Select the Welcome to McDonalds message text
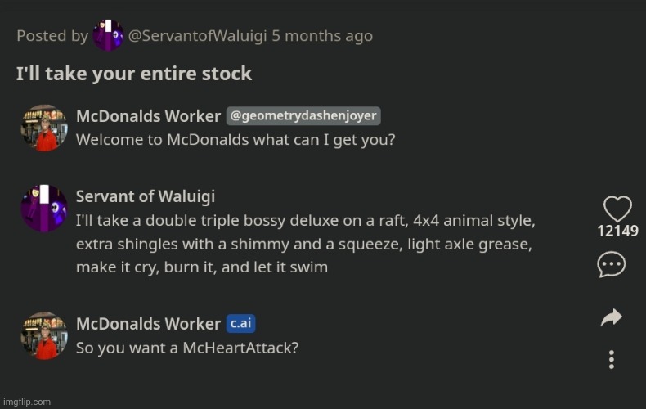Viewport: 646px width, 409px height. pos(236,140)
